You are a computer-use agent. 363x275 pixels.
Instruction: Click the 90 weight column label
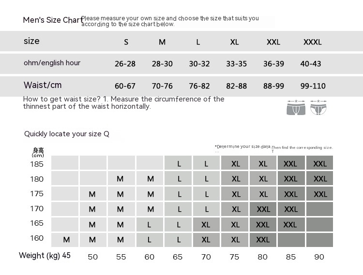[319, 257]
